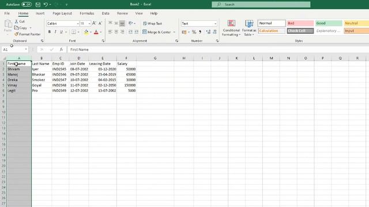Click the Accounting Number Format icon

pos(184,32)
